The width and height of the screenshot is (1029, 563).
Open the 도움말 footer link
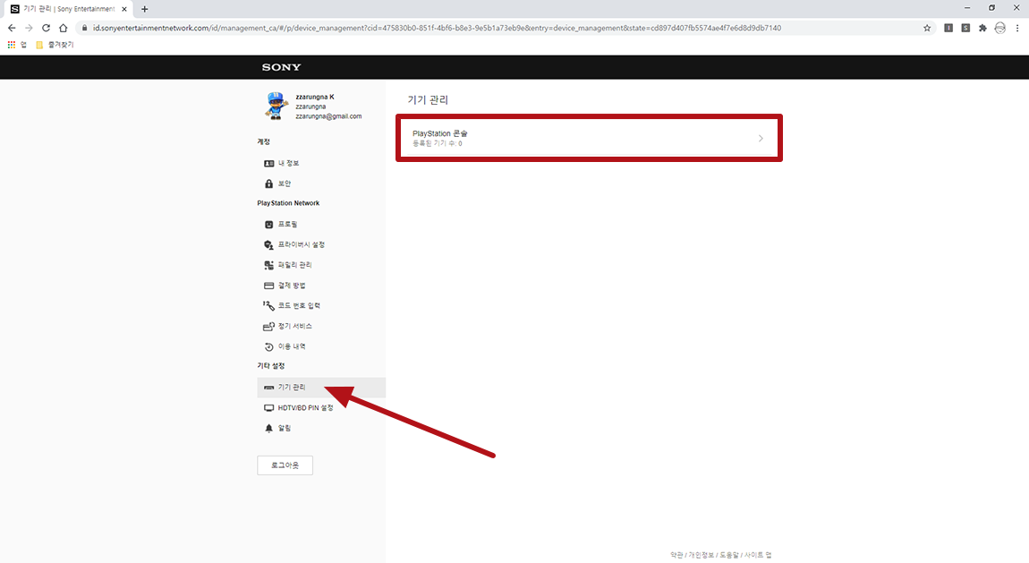tap(729, 555)
